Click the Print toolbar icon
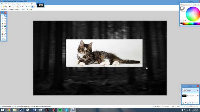This screenshot has height=112, width=200. click(x=10, y=7)
